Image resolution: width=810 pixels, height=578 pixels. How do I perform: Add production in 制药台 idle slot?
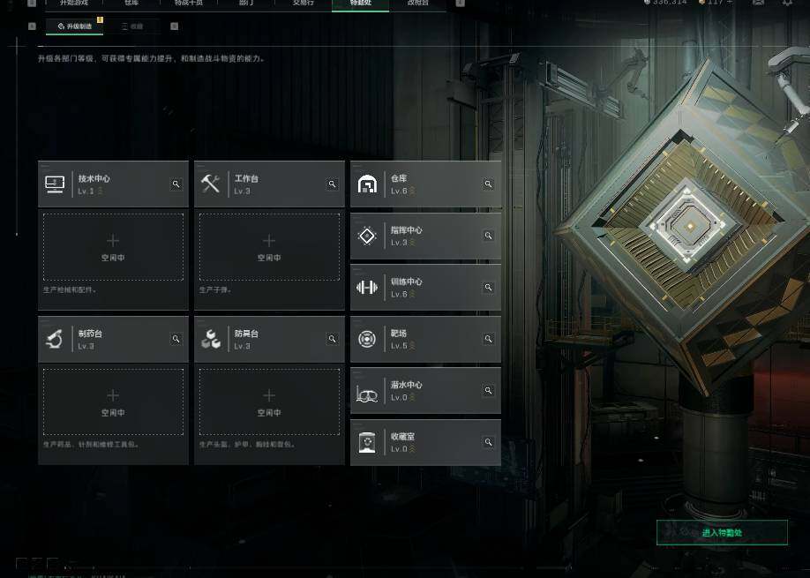pos(113,402)
